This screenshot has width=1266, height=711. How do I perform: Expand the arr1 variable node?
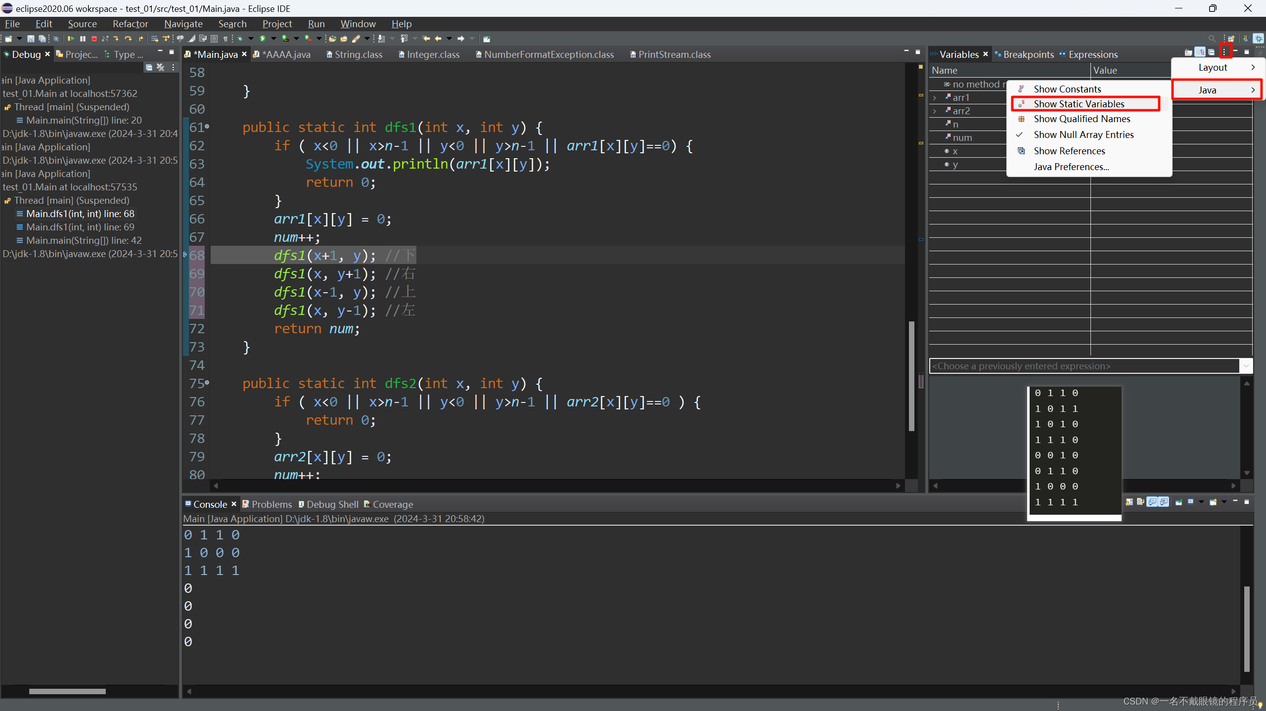935,98
